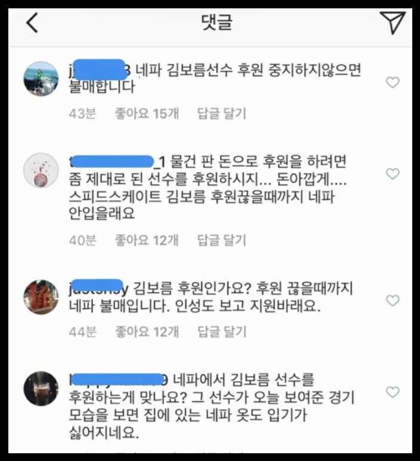Open the first commenter's seaside profile picture
Screen dimensions: 420x461
coord(41,79)
